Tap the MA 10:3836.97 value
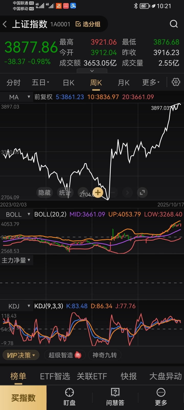The image size is (184, 410). (x=103, y=97)
